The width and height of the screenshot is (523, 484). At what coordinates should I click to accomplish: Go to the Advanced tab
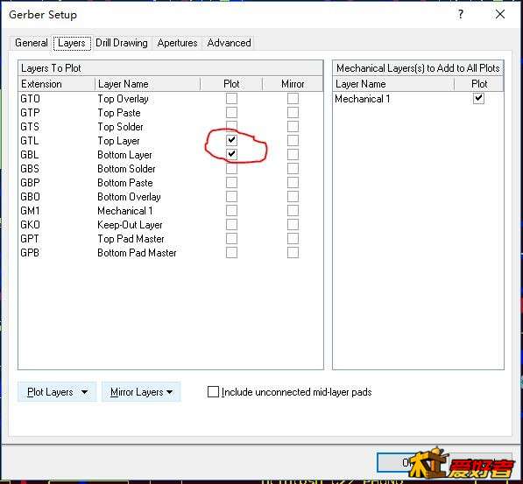[x=230, y=43]
